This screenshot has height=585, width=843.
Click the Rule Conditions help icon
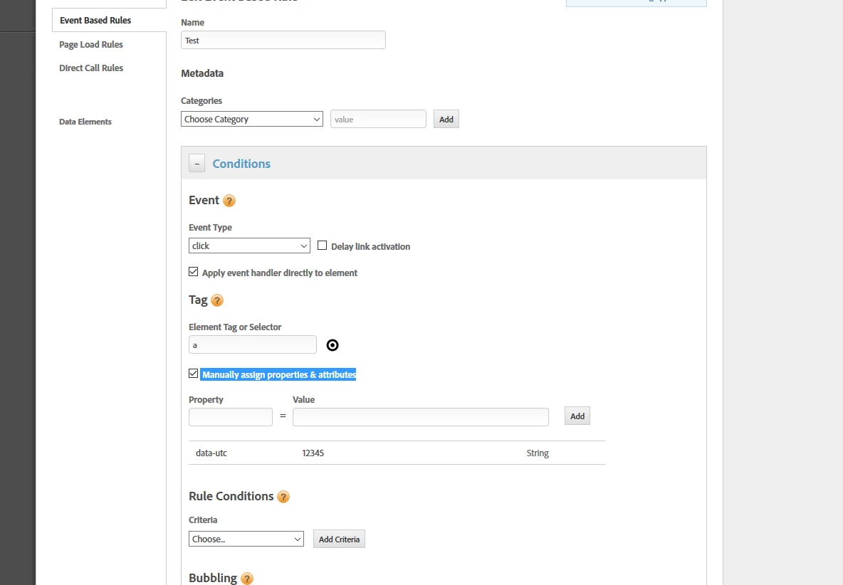coord(283,497)
